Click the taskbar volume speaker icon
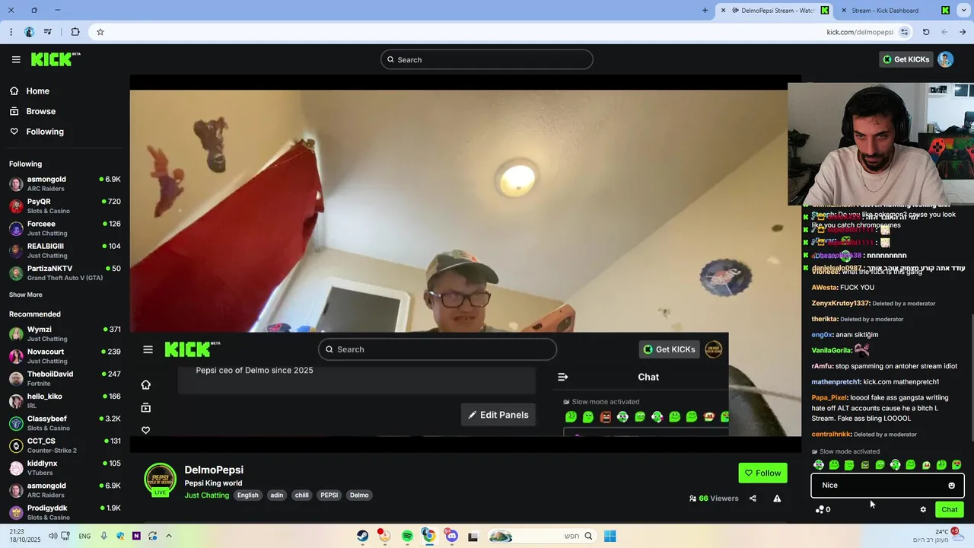 tap(53, 536)
